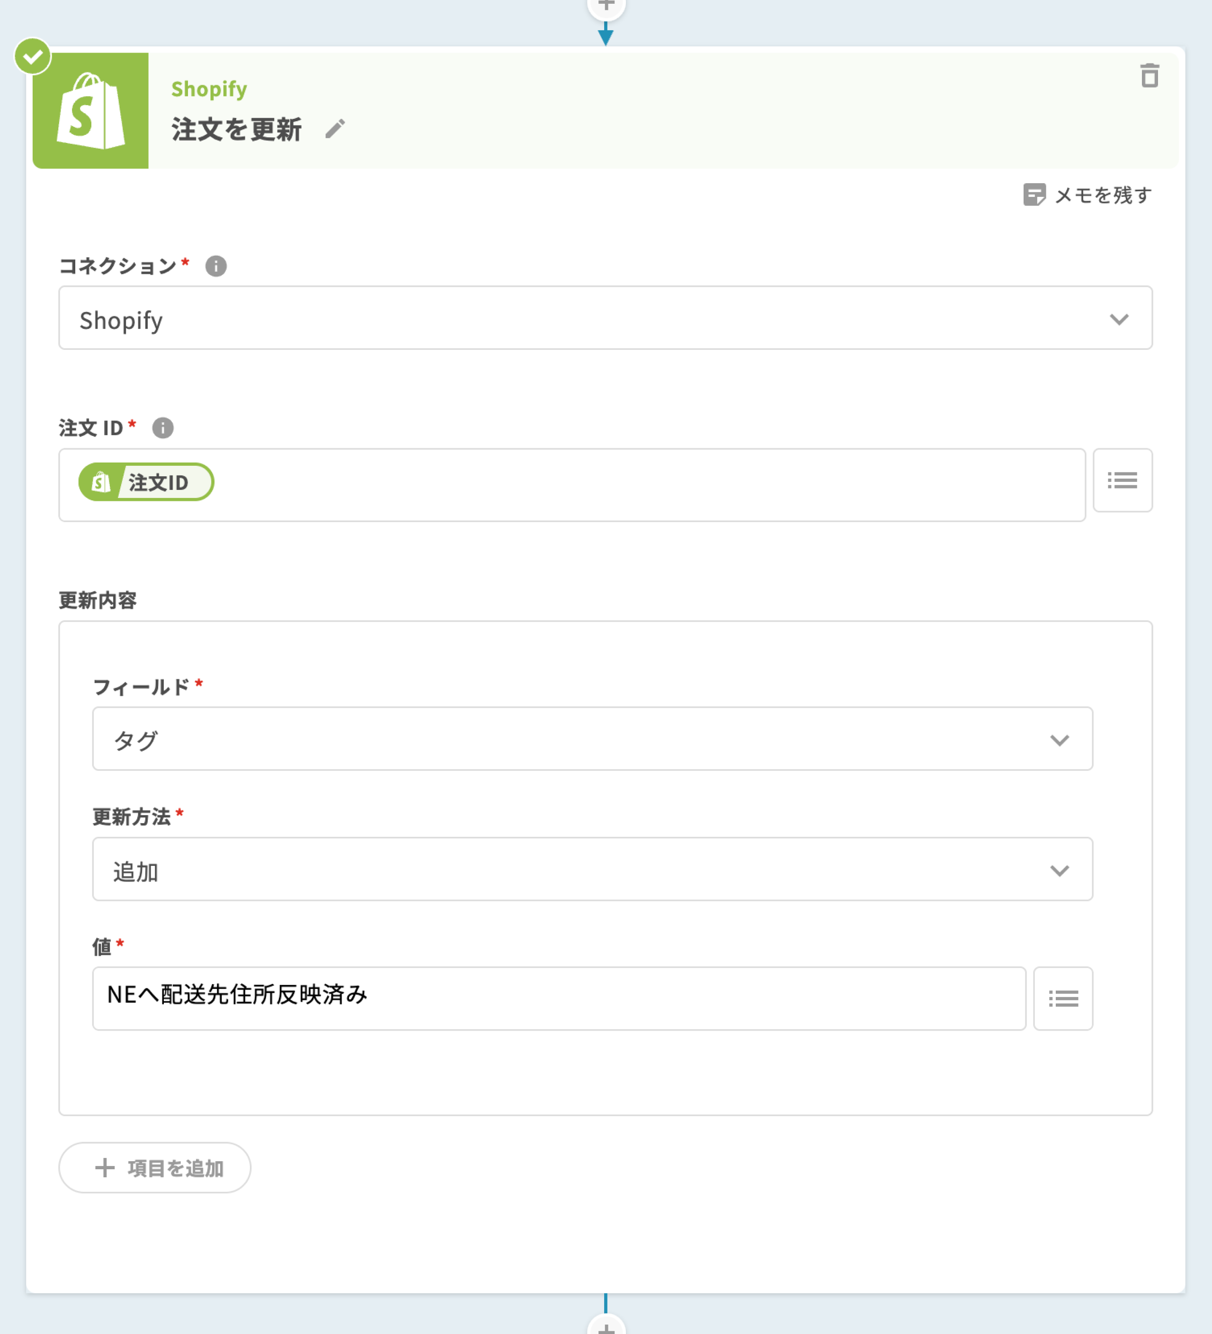Screen dimensions: 1212x1334
Task: Click the trash delete icon
Action: pos(1149,75)
